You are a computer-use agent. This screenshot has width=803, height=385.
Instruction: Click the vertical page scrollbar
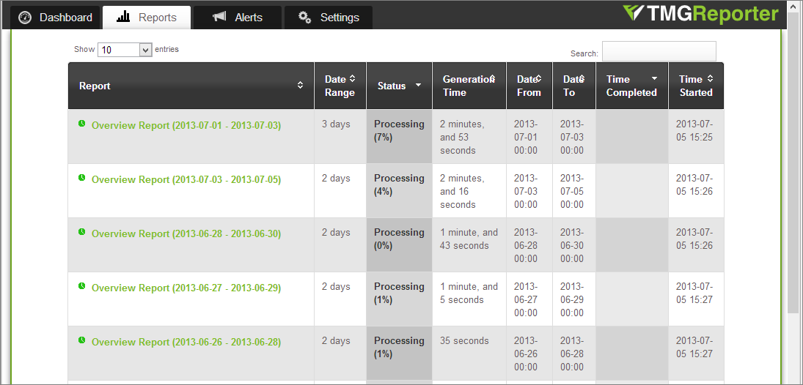[793, 162]
